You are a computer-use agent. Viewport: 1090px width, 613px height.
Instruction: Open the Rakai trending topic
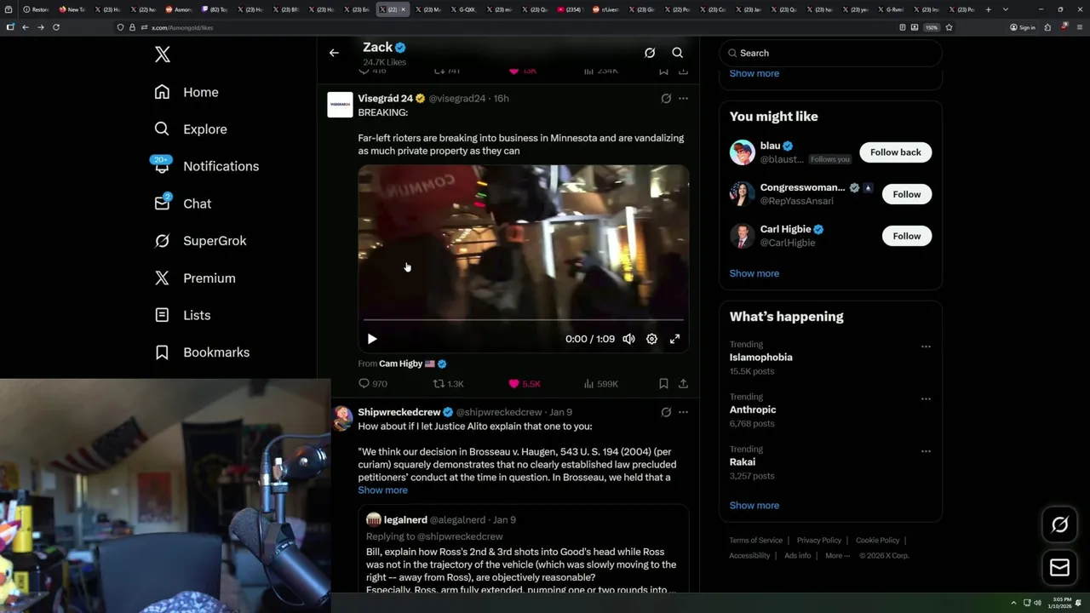[x=742, y=462]
